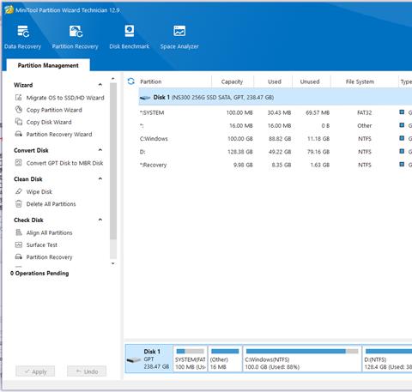Choose Delete All Partitions option
Image resolution: width=412 pixels, height=392 pixels.
[51, 204]
